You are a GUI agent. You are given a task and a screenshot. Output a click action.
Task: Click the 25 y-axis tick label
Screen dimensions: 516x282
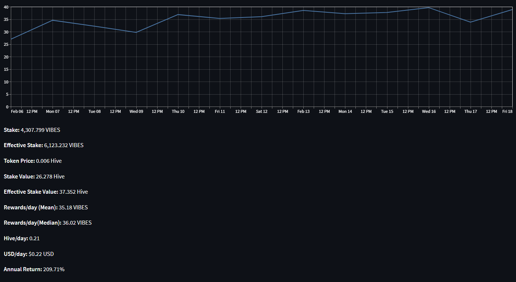click(x=6, y=44)
